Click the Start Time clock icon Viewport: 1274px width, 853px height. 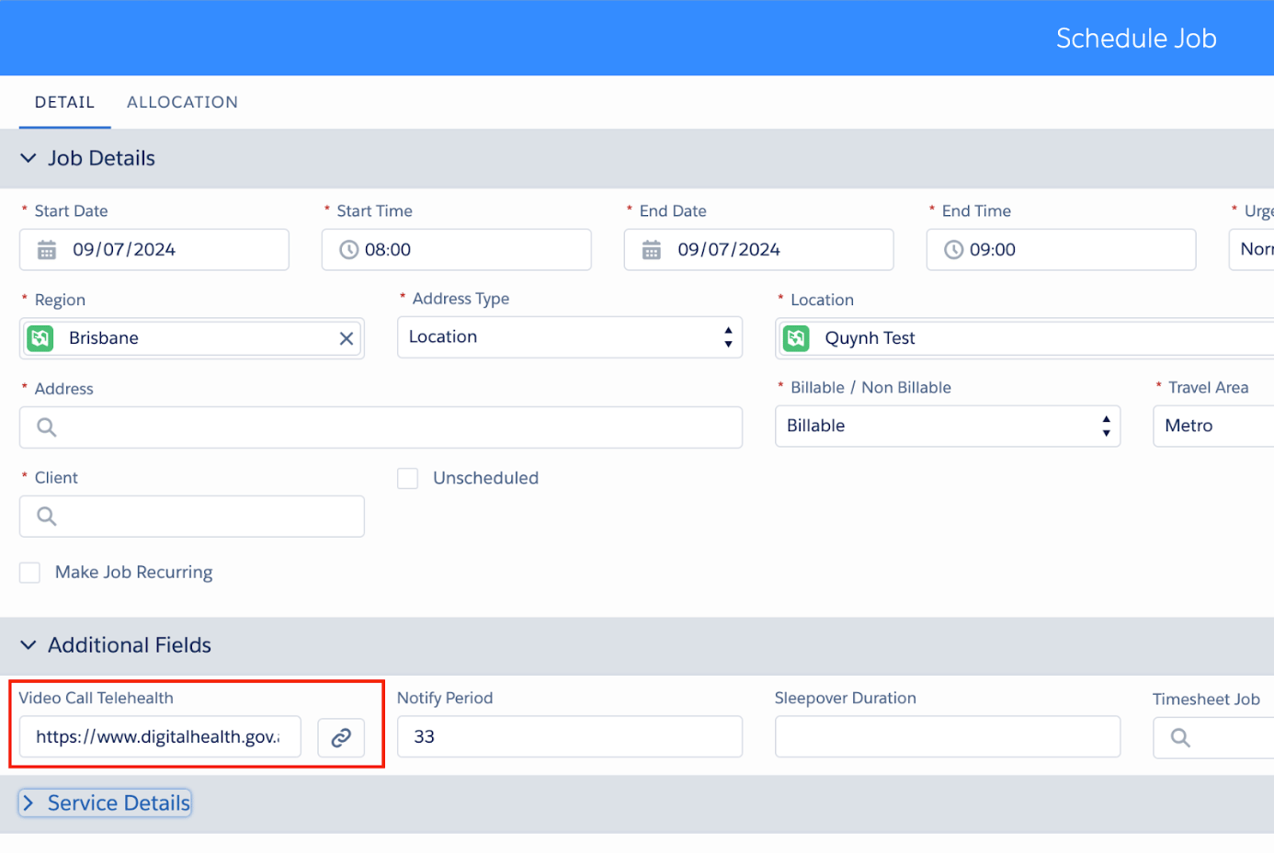pos(349,250)
